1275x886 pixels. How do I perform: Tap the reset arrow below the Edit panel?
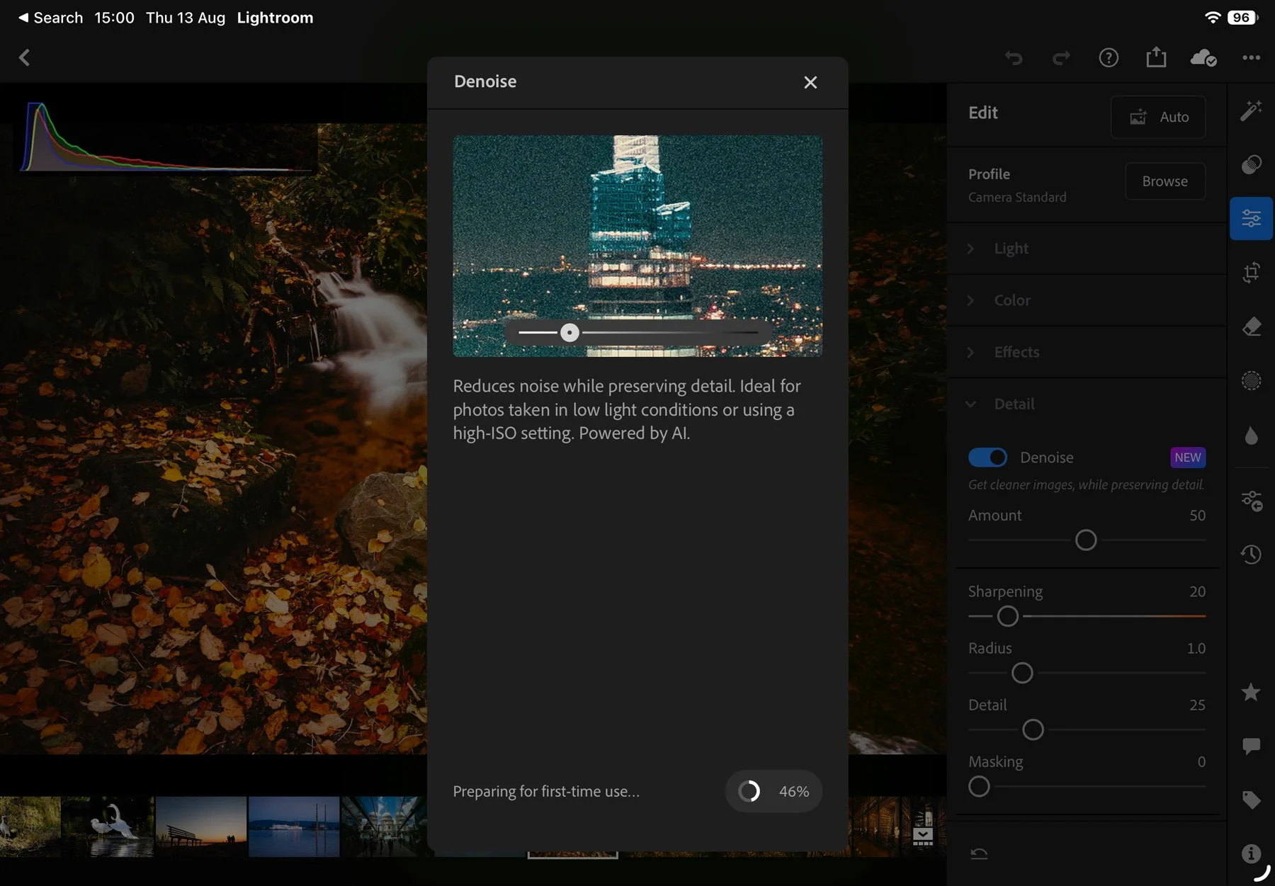pos(979,853)
